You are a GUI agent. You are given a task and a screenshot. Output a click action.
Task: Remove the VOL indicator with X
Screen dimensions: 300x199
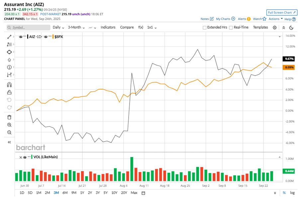pyautogui.click(x=21, y=157)
